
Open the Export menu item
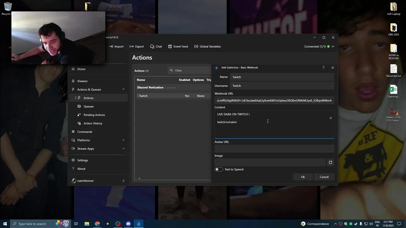[x=137, y=47]
